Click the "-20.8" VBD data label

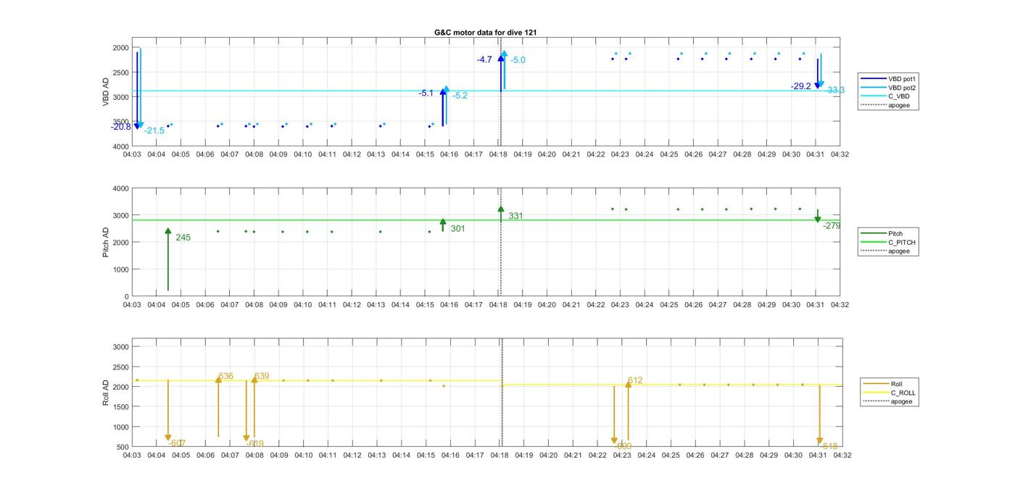click(120, 127)
